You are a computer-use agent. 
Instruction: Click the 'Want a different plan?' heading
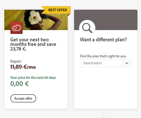[x=103, y=40]
